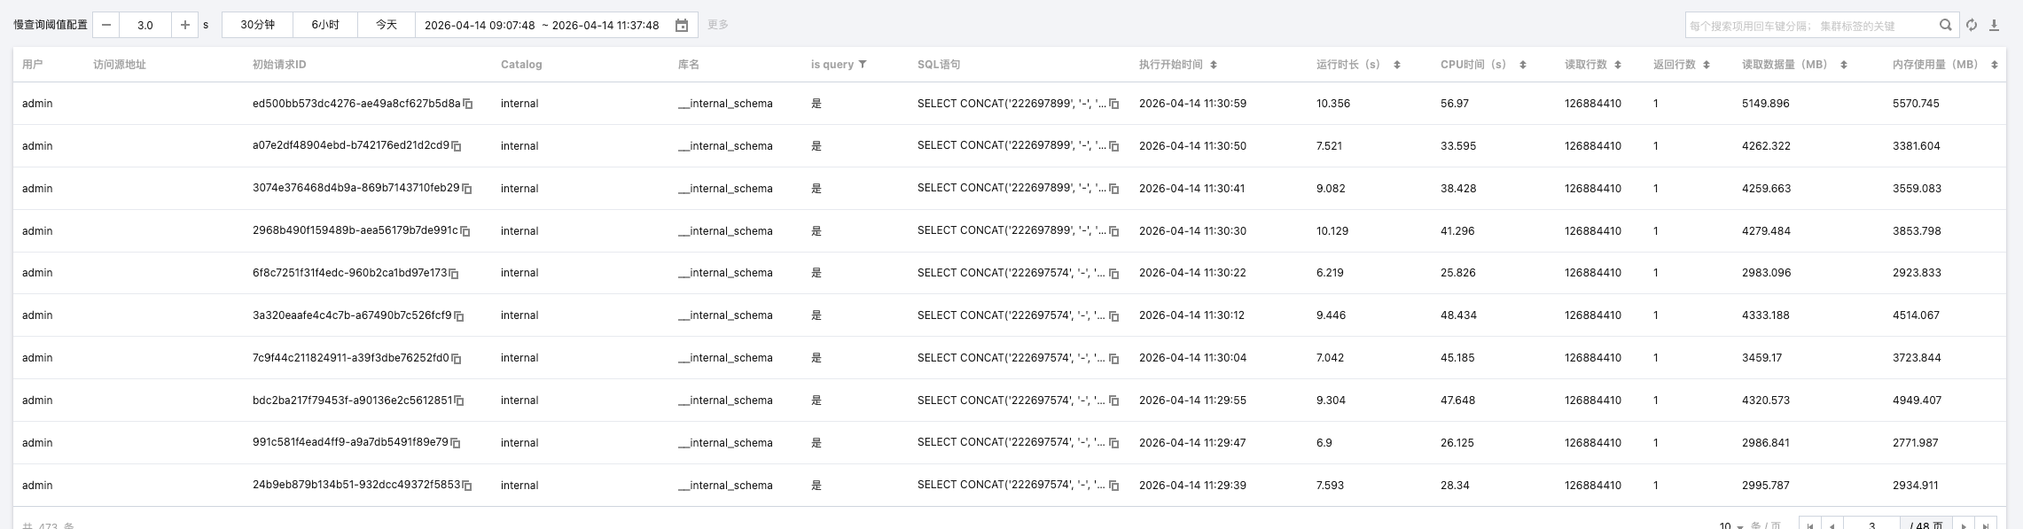
Task: Open the calendar icon in date range
Action: [x=682, y=26]
